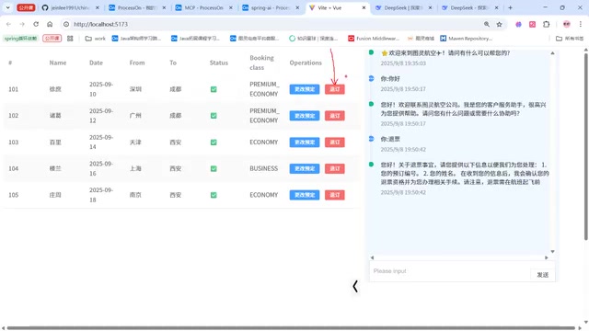
Task: Click red cancel button for row 105
Action: [335, 195]
